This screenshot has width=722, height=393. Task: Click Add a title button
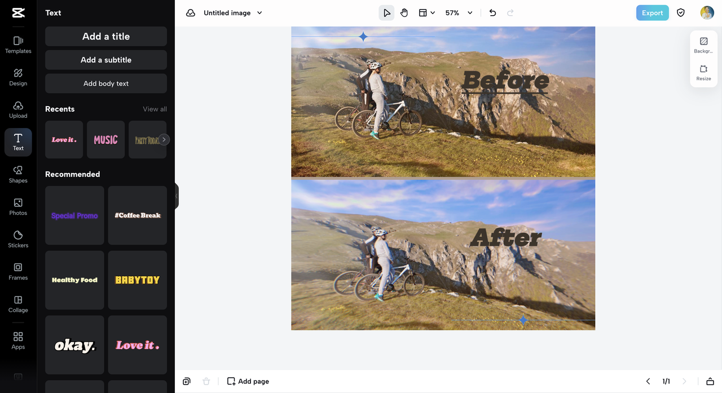(x=106, y=36)
